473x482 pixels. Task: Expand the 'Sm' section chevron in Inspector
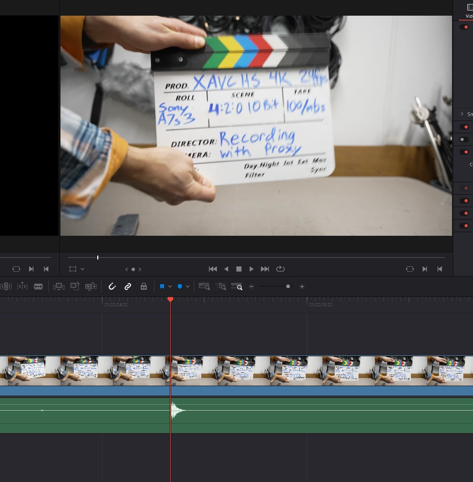tap(462, 114)
